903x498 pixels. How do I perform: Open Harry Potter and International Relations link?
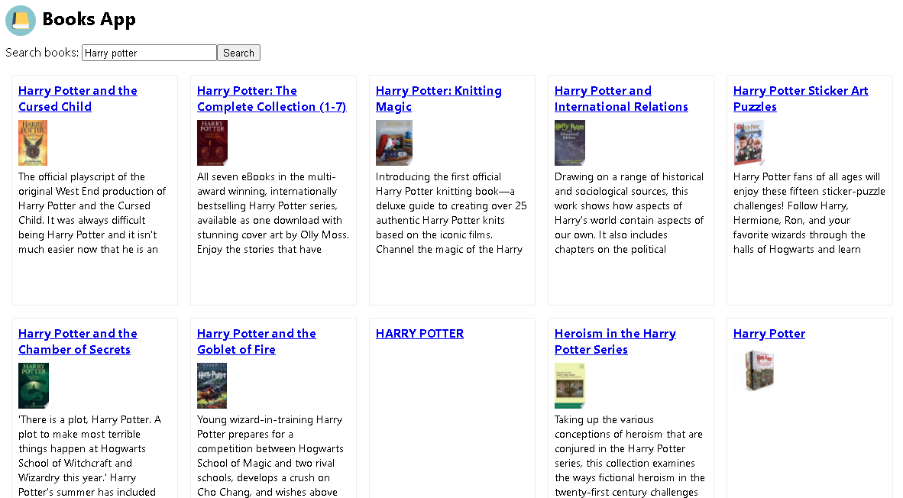click(x=621, y=99)
